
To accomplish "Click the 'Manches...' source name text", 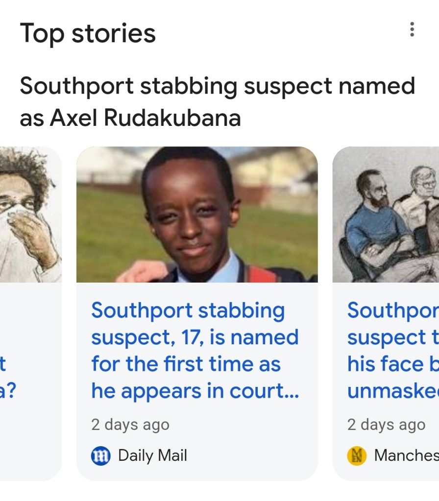I will [x=406, y=456].
